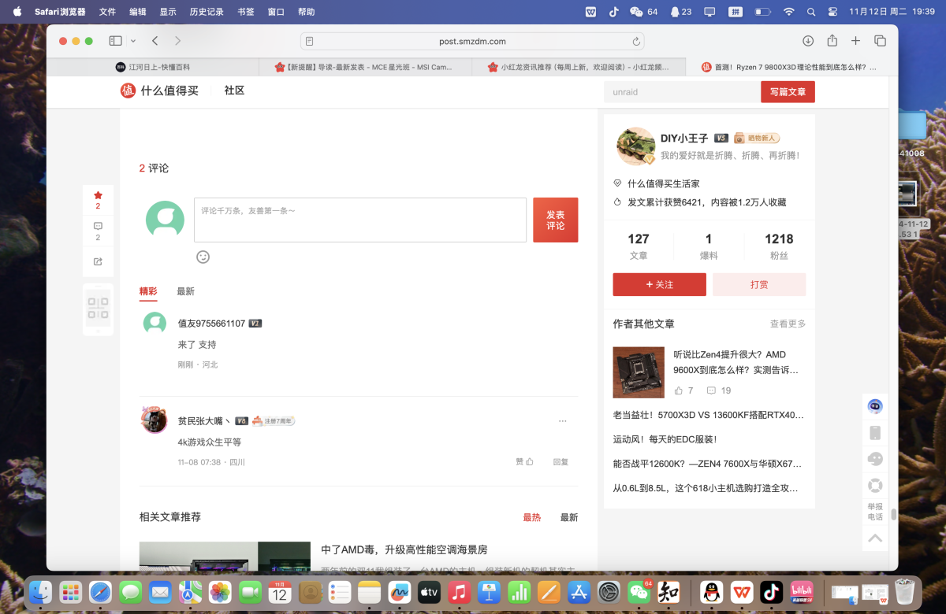The image size is (946, 614).
Task: Open the emoji picker under the comment box
Action: pyautogui.click(x=203, y=257)
